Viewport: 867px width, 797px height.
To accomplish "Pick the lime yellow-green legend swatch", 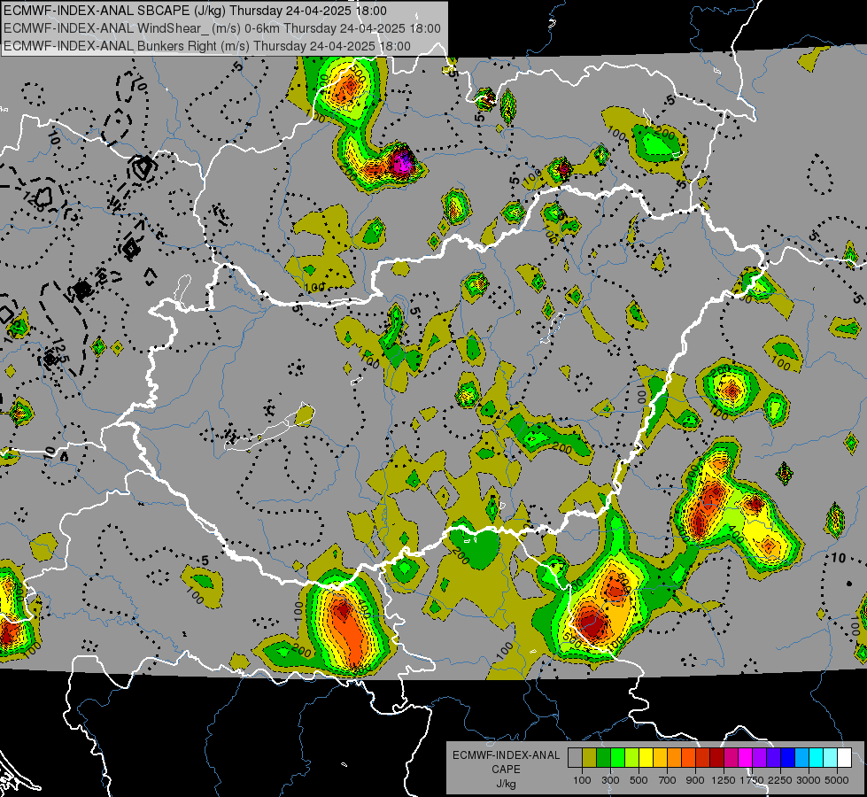I will click(632, 757).
